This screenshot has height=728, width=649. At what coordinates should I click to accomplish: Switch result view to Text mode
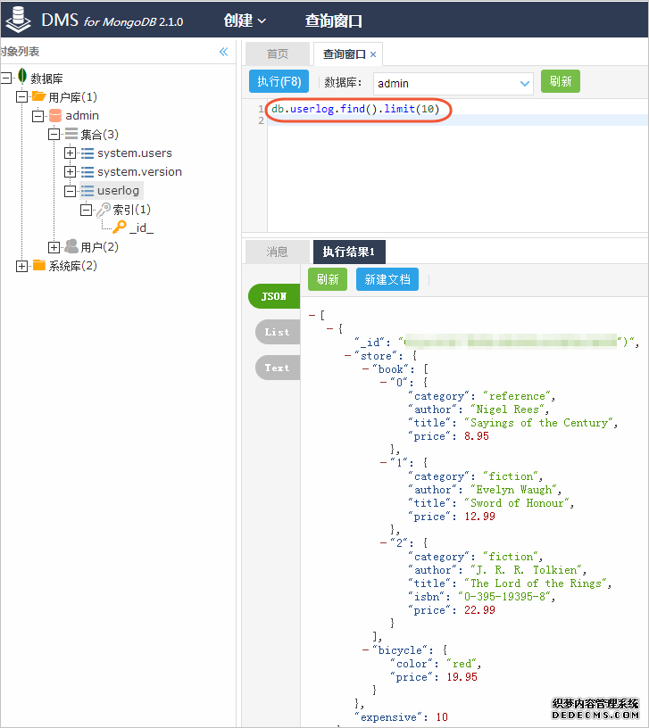pos(276,368)
